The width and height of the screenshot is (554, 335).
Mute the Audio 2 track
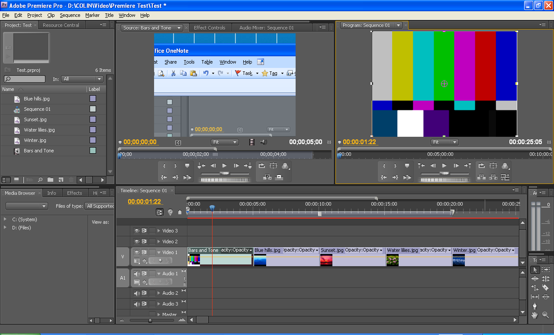(137, 293)
